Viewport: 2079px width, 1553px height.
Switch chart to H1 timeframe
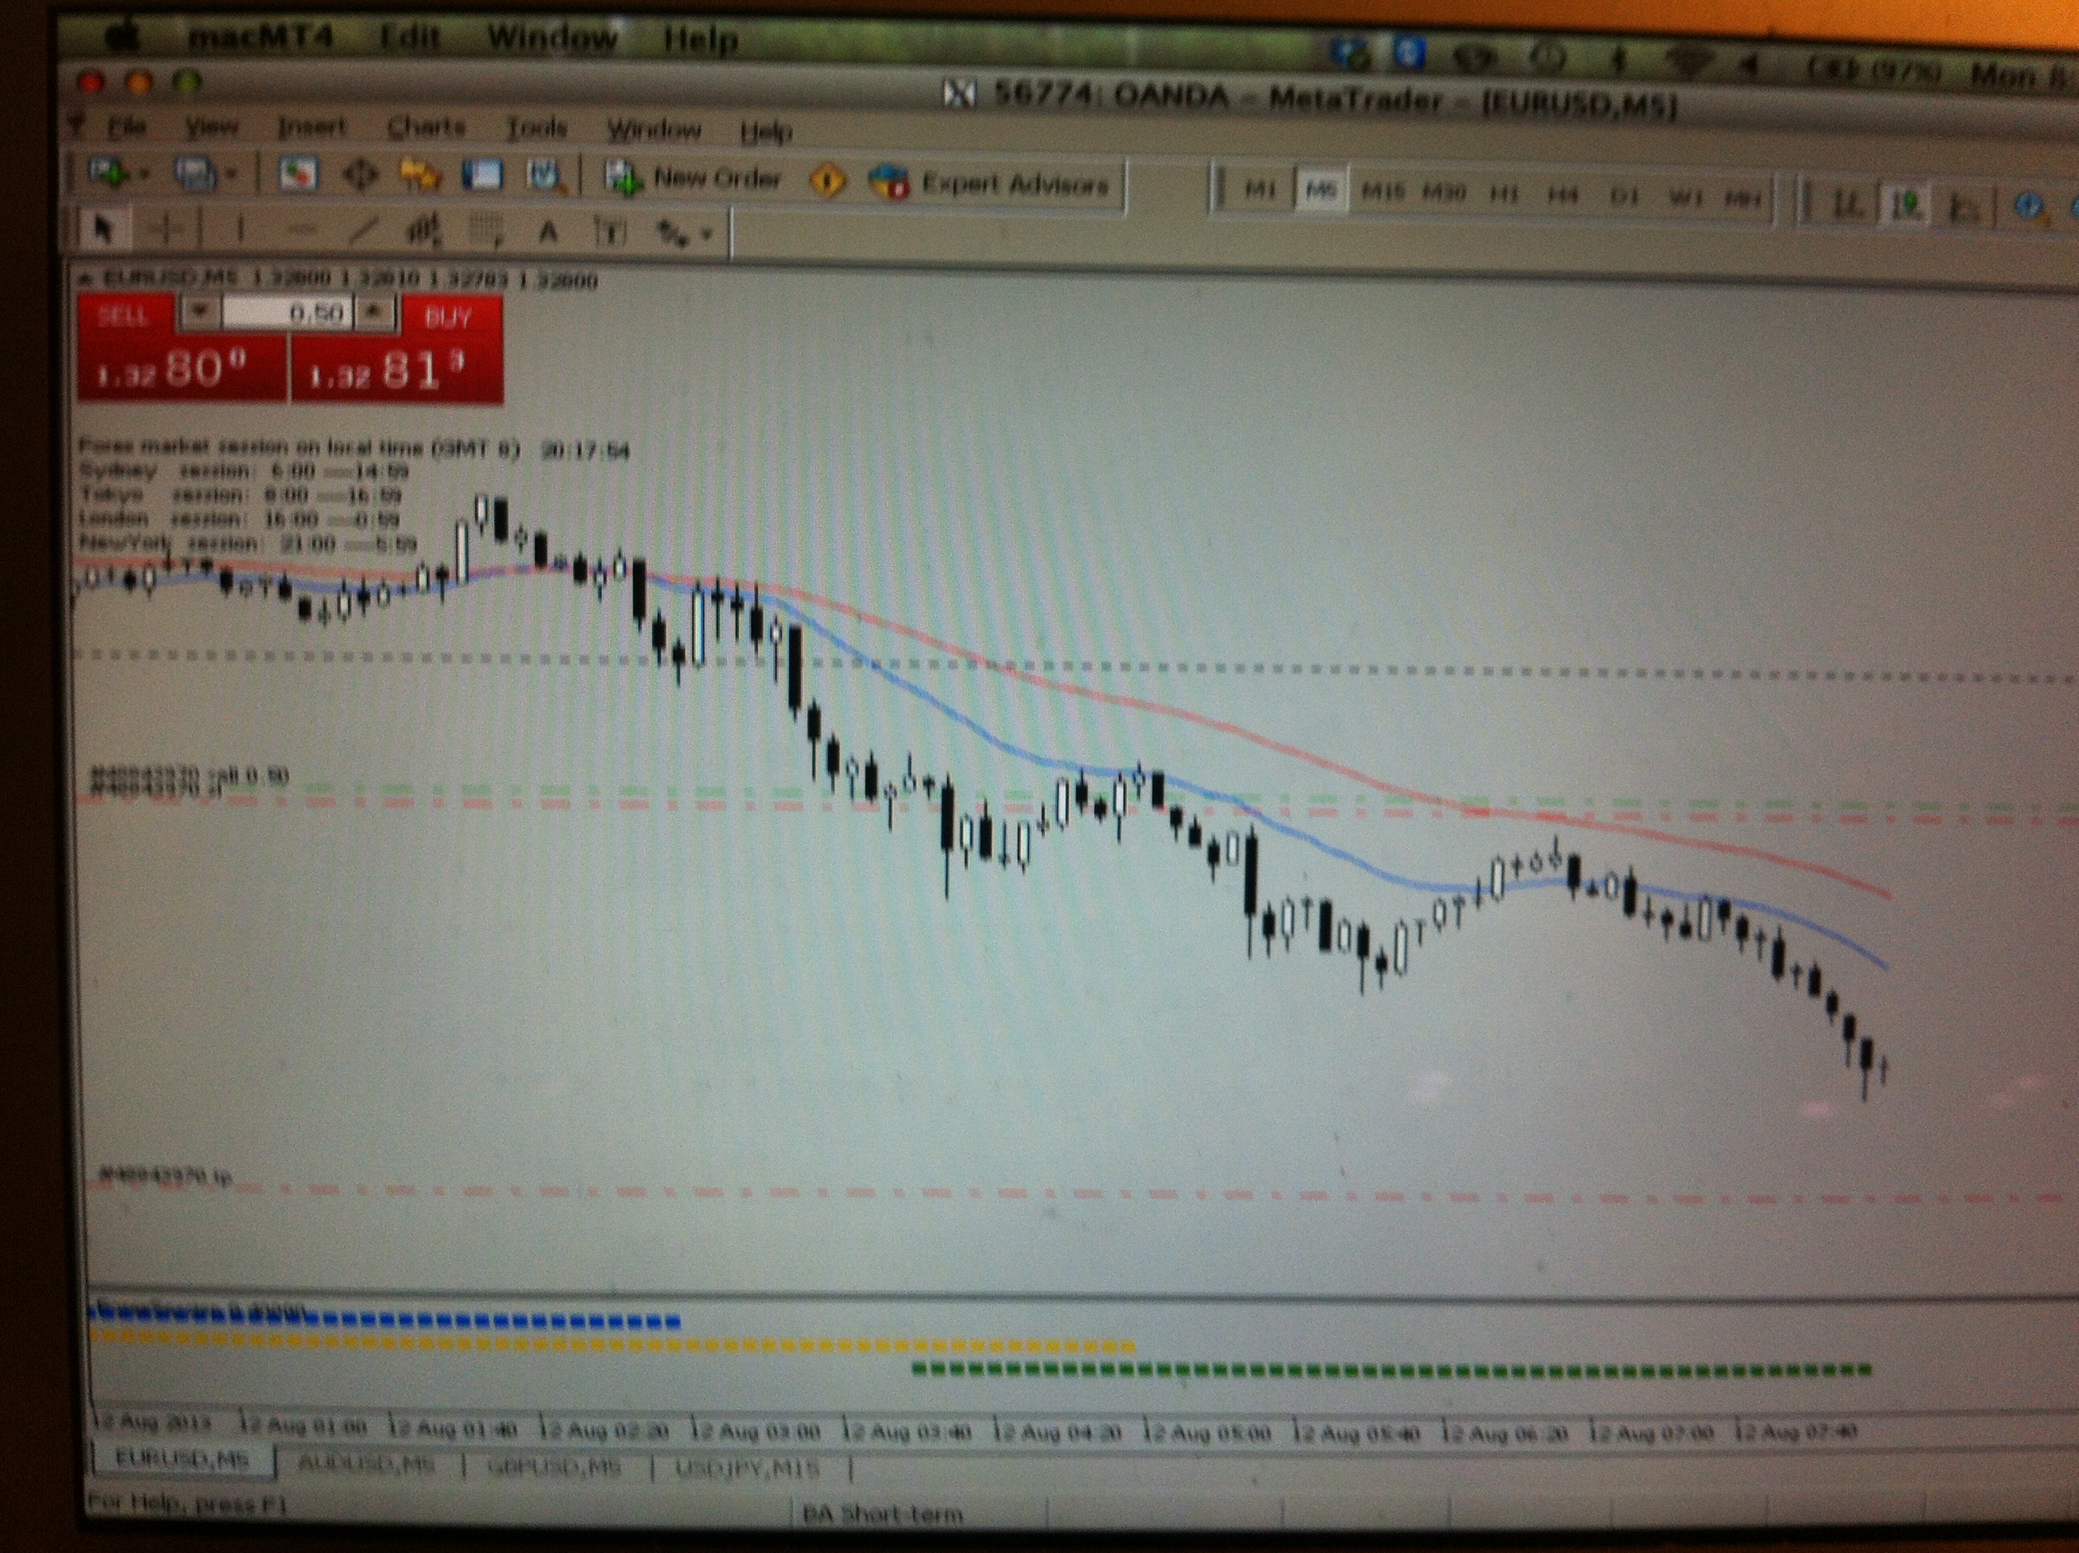point(1504,195)
